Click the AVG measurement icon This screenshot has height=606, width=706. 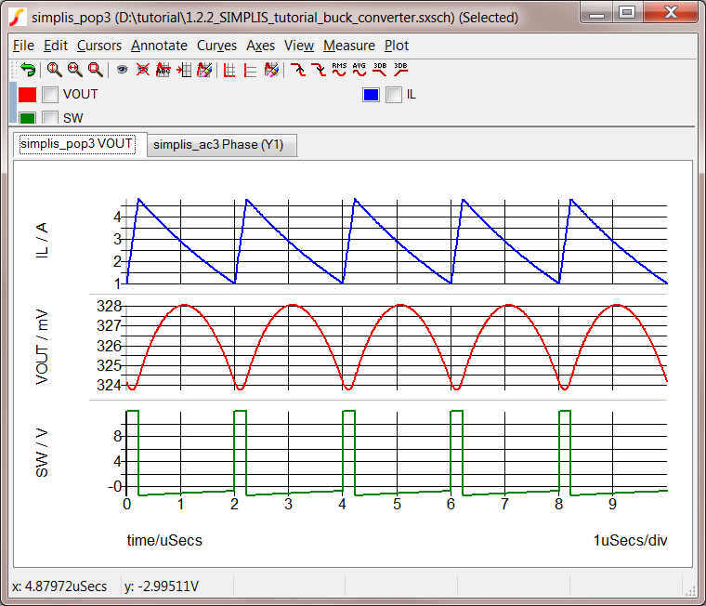[360, 70]
